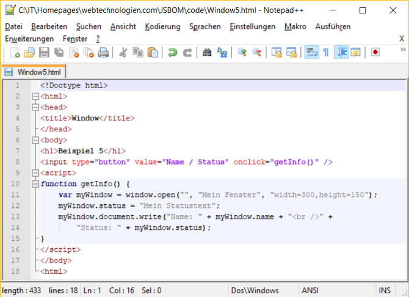Enable synchronized horizontal scrolling icon
The image size is (409, 297).
[x=291, y=53]
